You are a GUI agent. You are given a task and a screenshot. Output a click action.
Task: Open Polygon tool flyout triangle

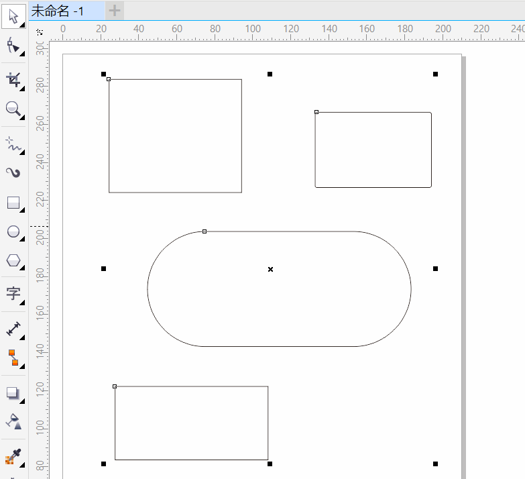[22, 268]
